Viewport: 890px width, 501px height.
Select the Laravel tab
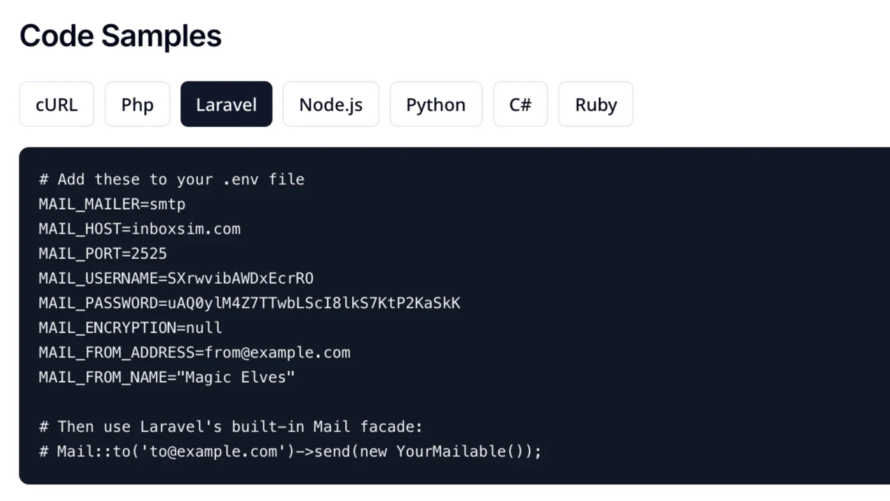[226, 104]
